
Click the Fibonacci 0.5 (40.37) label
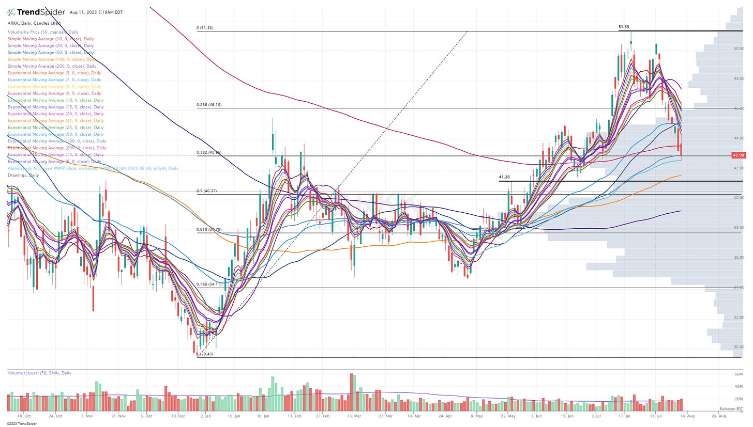pos(206,191)
